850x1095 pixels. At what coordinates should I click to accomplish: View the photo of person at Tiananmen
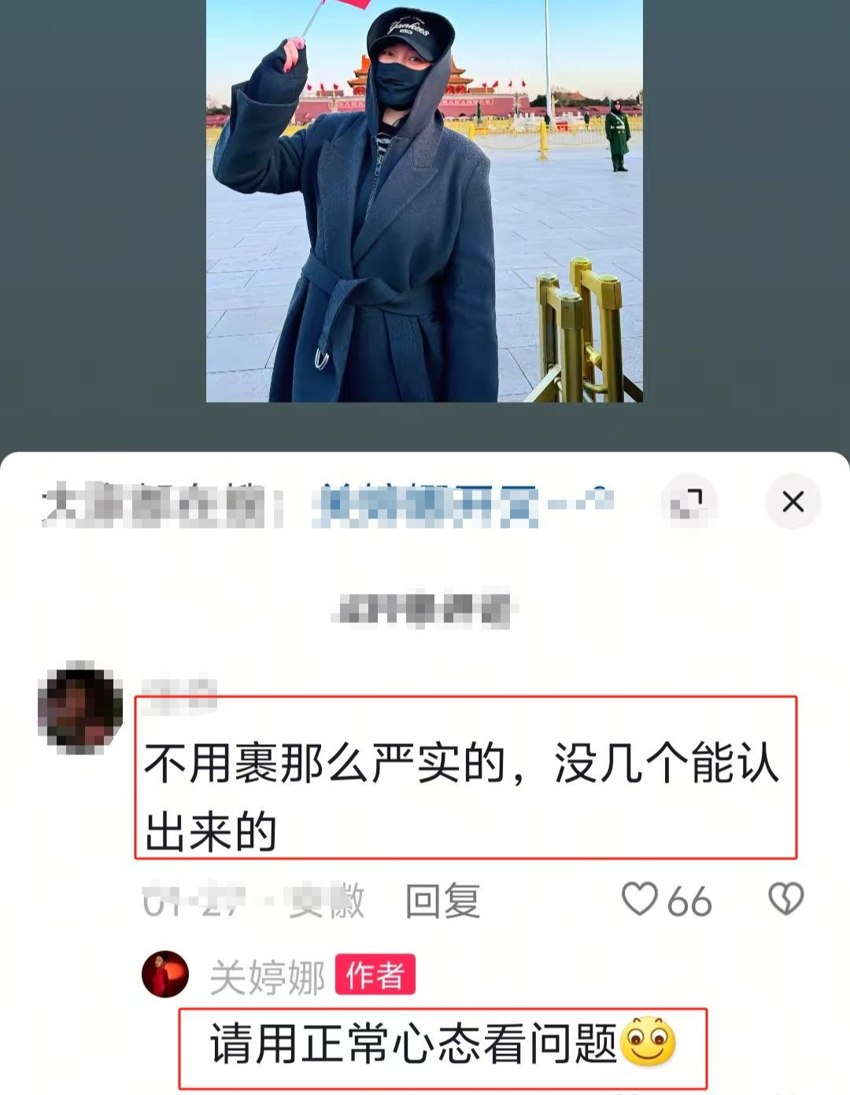(424, 201)
